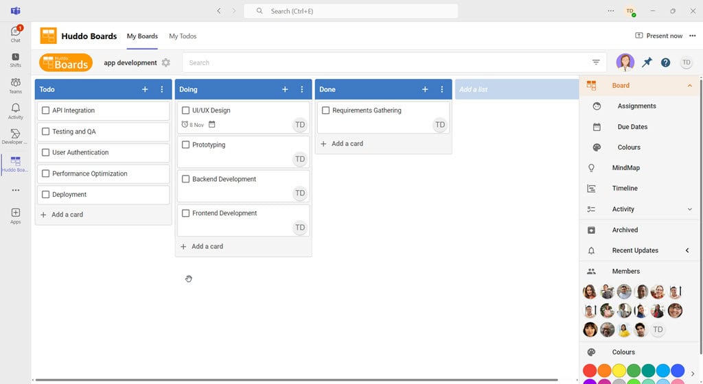Select the orange colour swatch

pos(604,370)
